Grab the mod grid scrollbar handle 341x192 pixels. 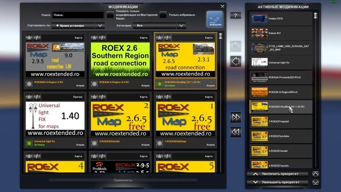pyautogui.click(x=221, y=36)
